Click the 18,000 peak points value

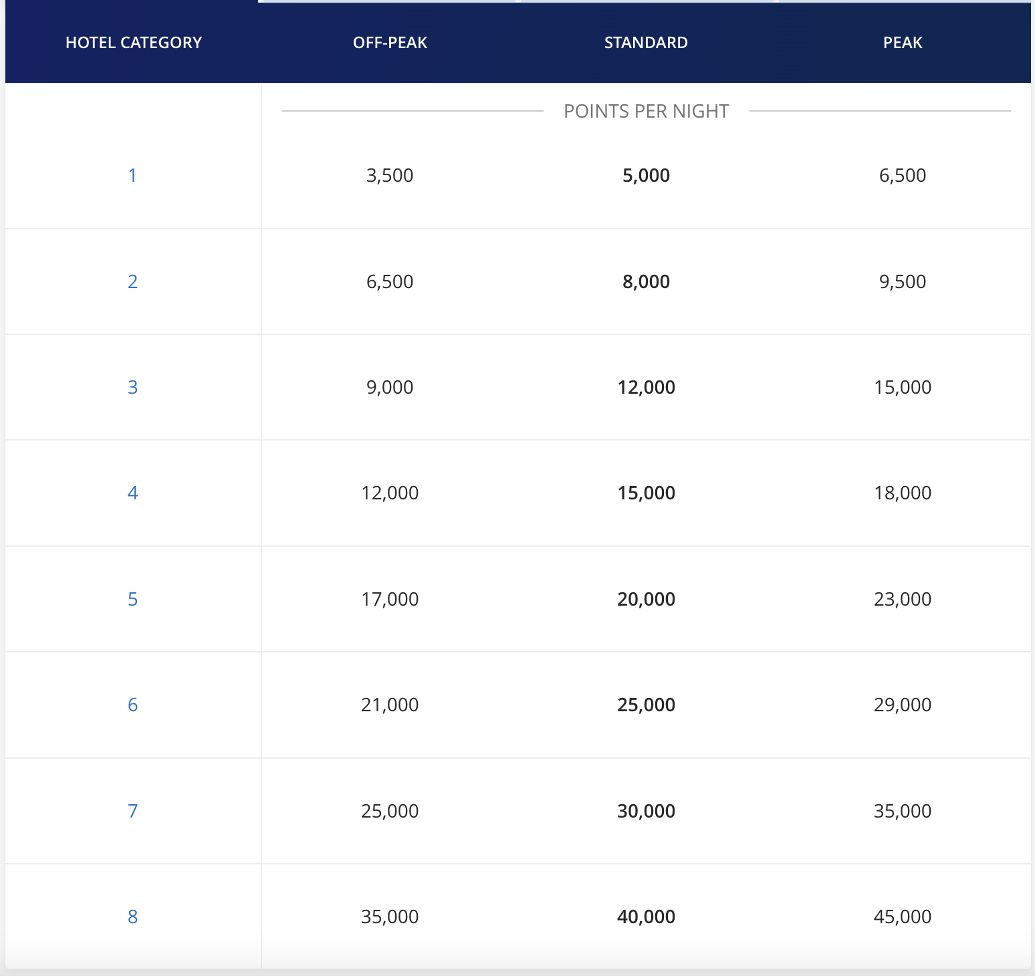click(903, 493)
